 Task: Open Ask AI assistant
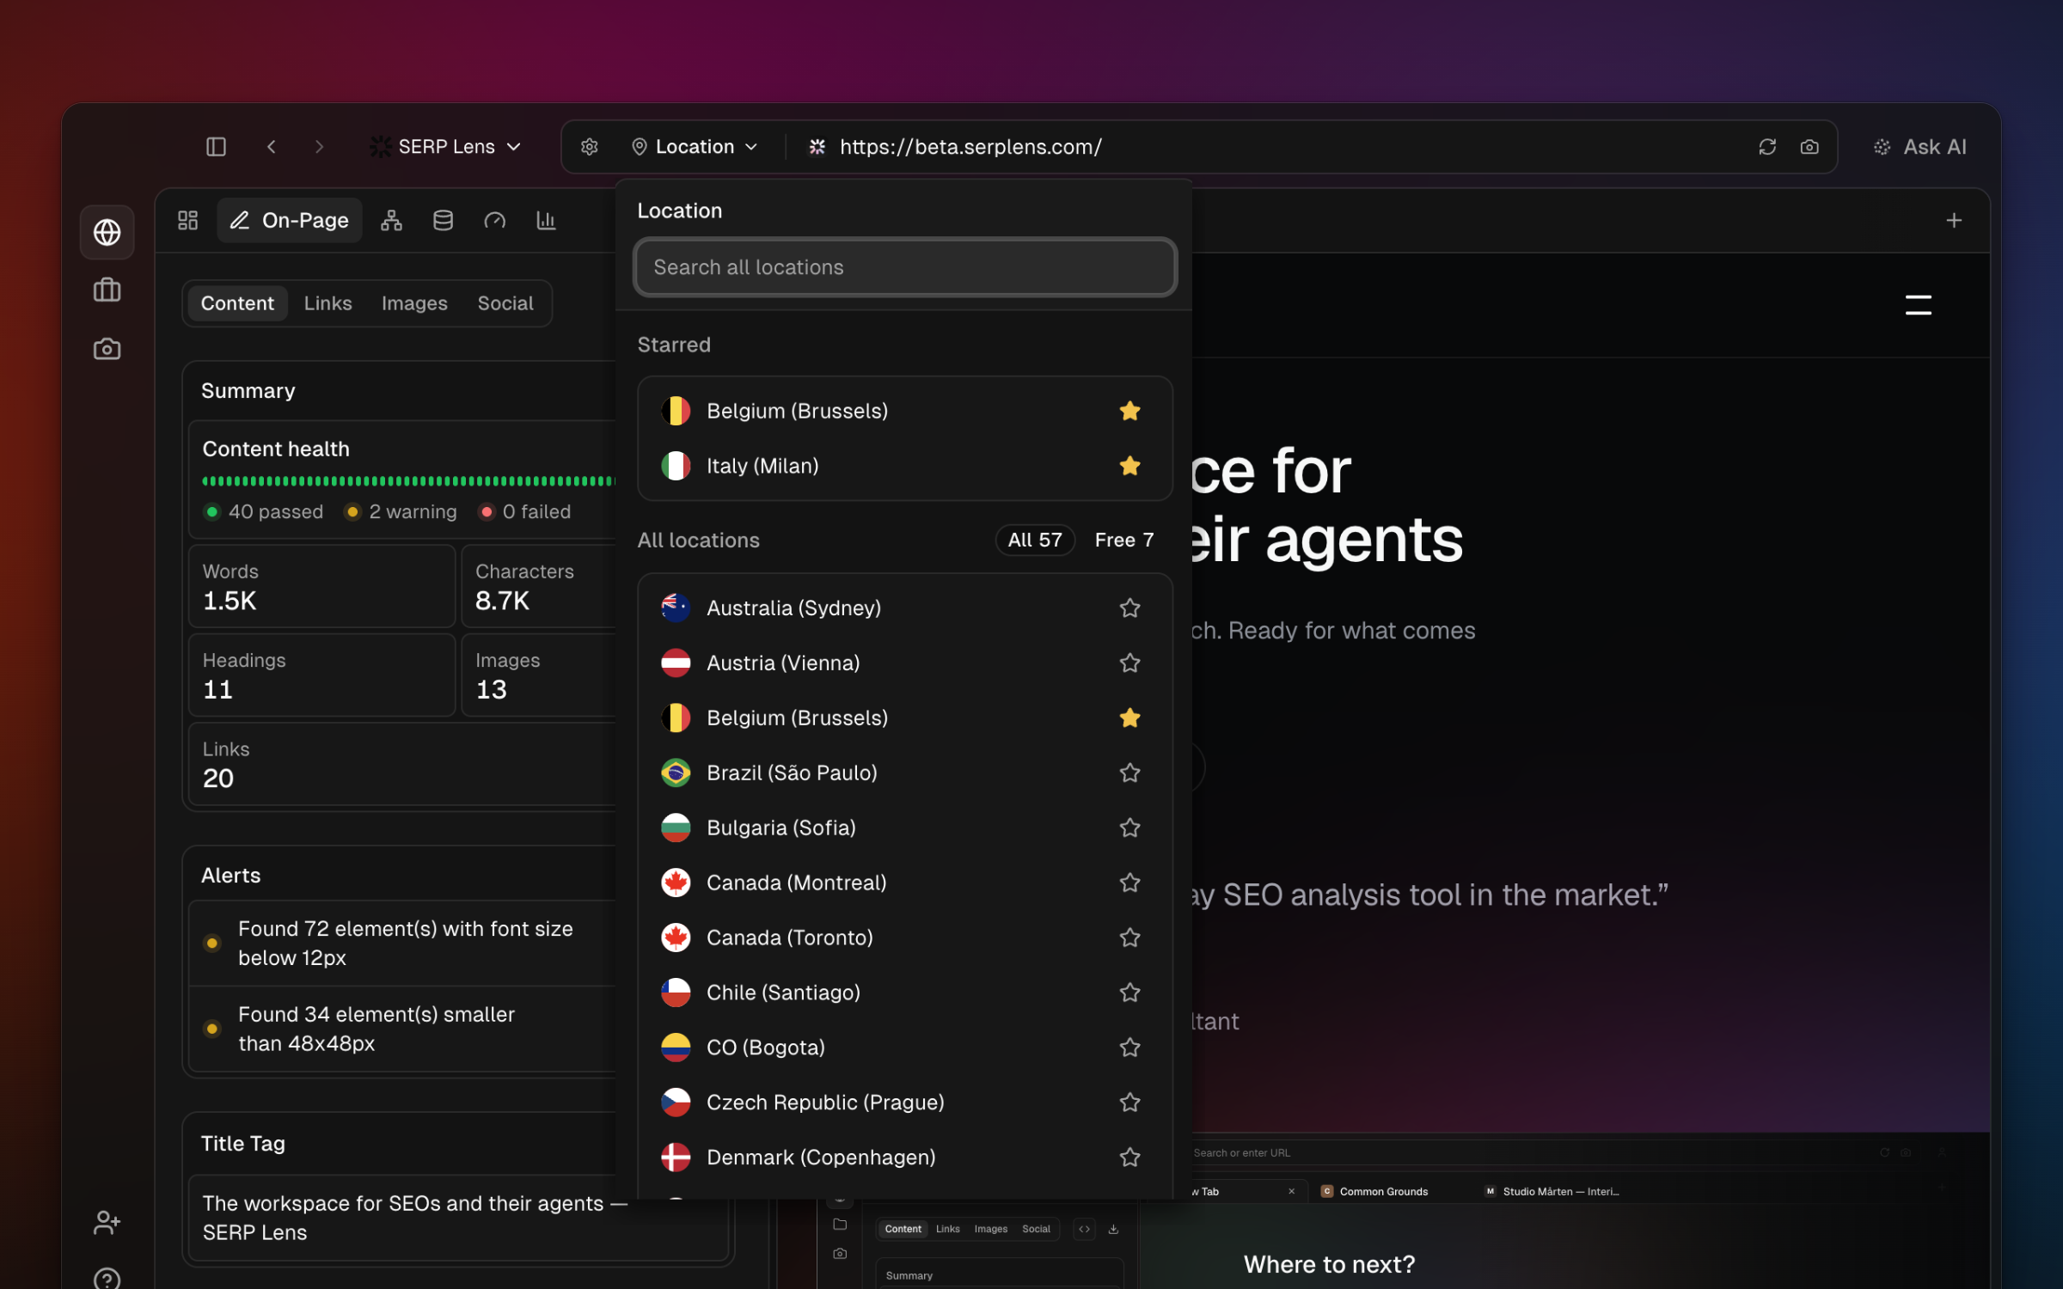tap(1919, 147)
